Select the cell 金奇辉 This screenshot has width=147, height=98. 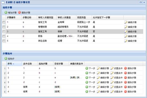[61, 22]
